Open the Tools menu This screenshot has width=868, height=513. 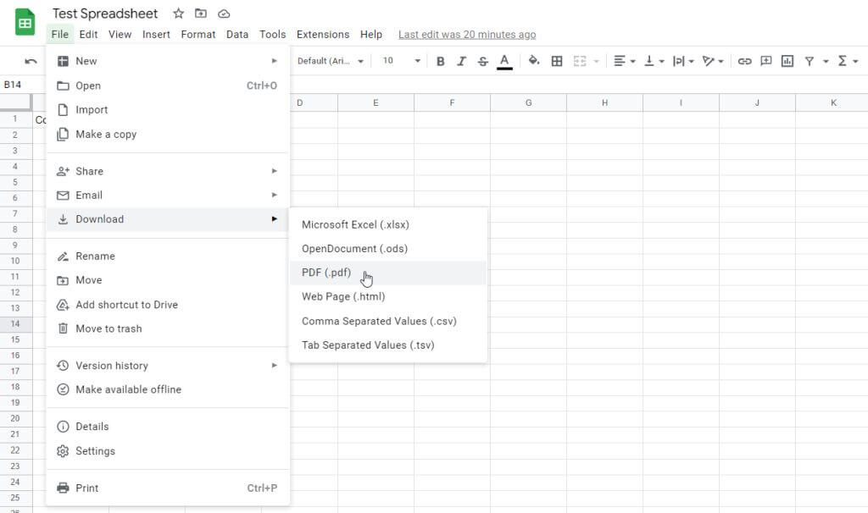(273, 34)
